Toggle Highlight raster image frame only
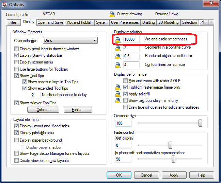 click(125, 87)
